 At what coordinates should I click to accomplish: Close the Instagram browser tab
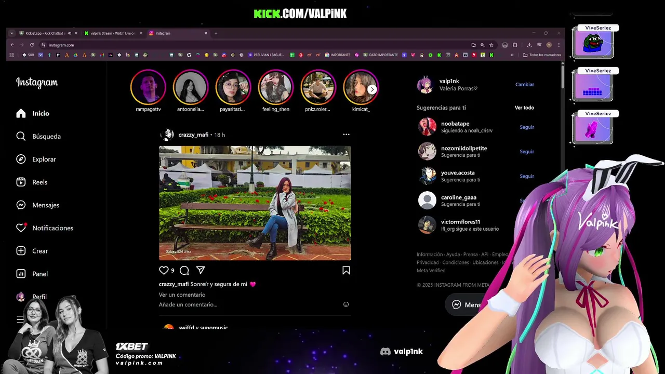206,33
